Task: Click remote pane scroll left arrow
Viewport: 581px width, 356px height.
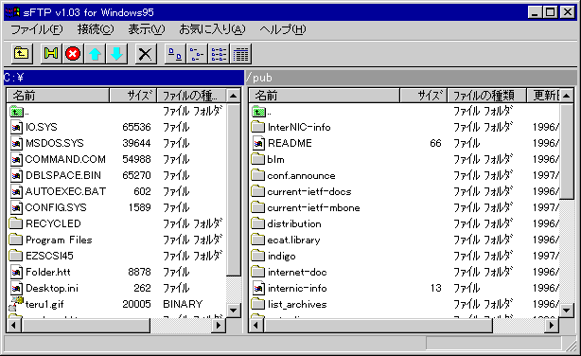Action: coord(255,326)
